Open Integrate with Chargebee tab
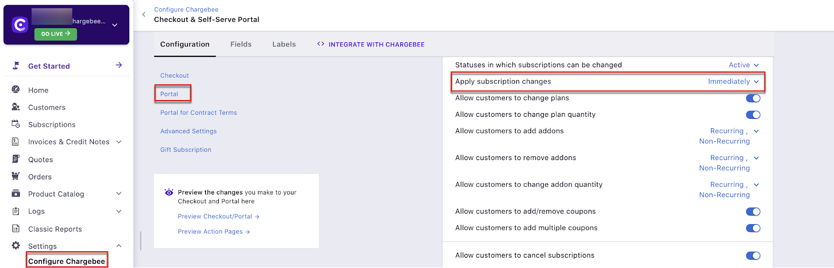 click(x=371, y=44)
